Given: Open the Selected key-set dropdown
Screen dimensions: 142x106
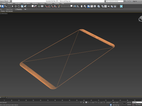Looking at the screenshot, I should tap(137, 102).
